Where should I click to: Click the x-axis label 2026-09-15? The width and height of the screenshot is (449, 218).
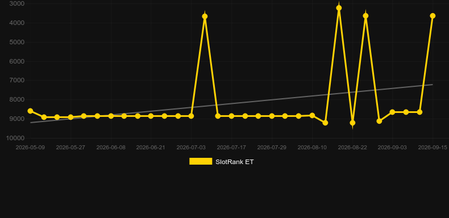coord(433,148)
